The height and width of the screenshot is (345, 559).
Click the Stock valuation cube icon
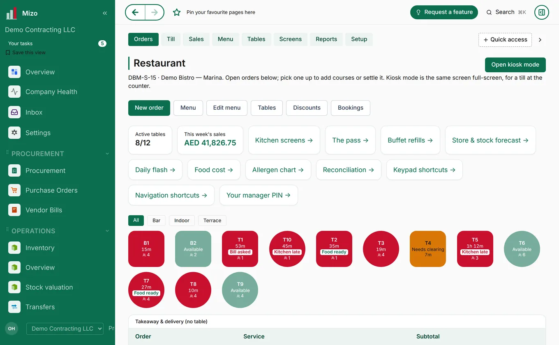[14, 287]
